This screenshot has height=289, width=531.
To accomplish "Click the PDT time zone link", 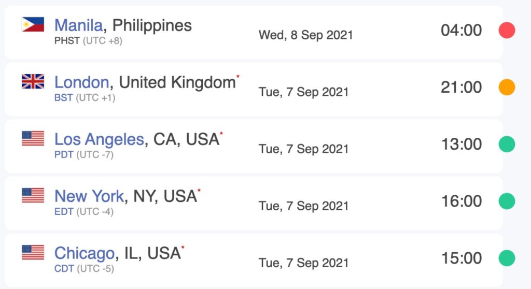I will (x=64, y=155).
